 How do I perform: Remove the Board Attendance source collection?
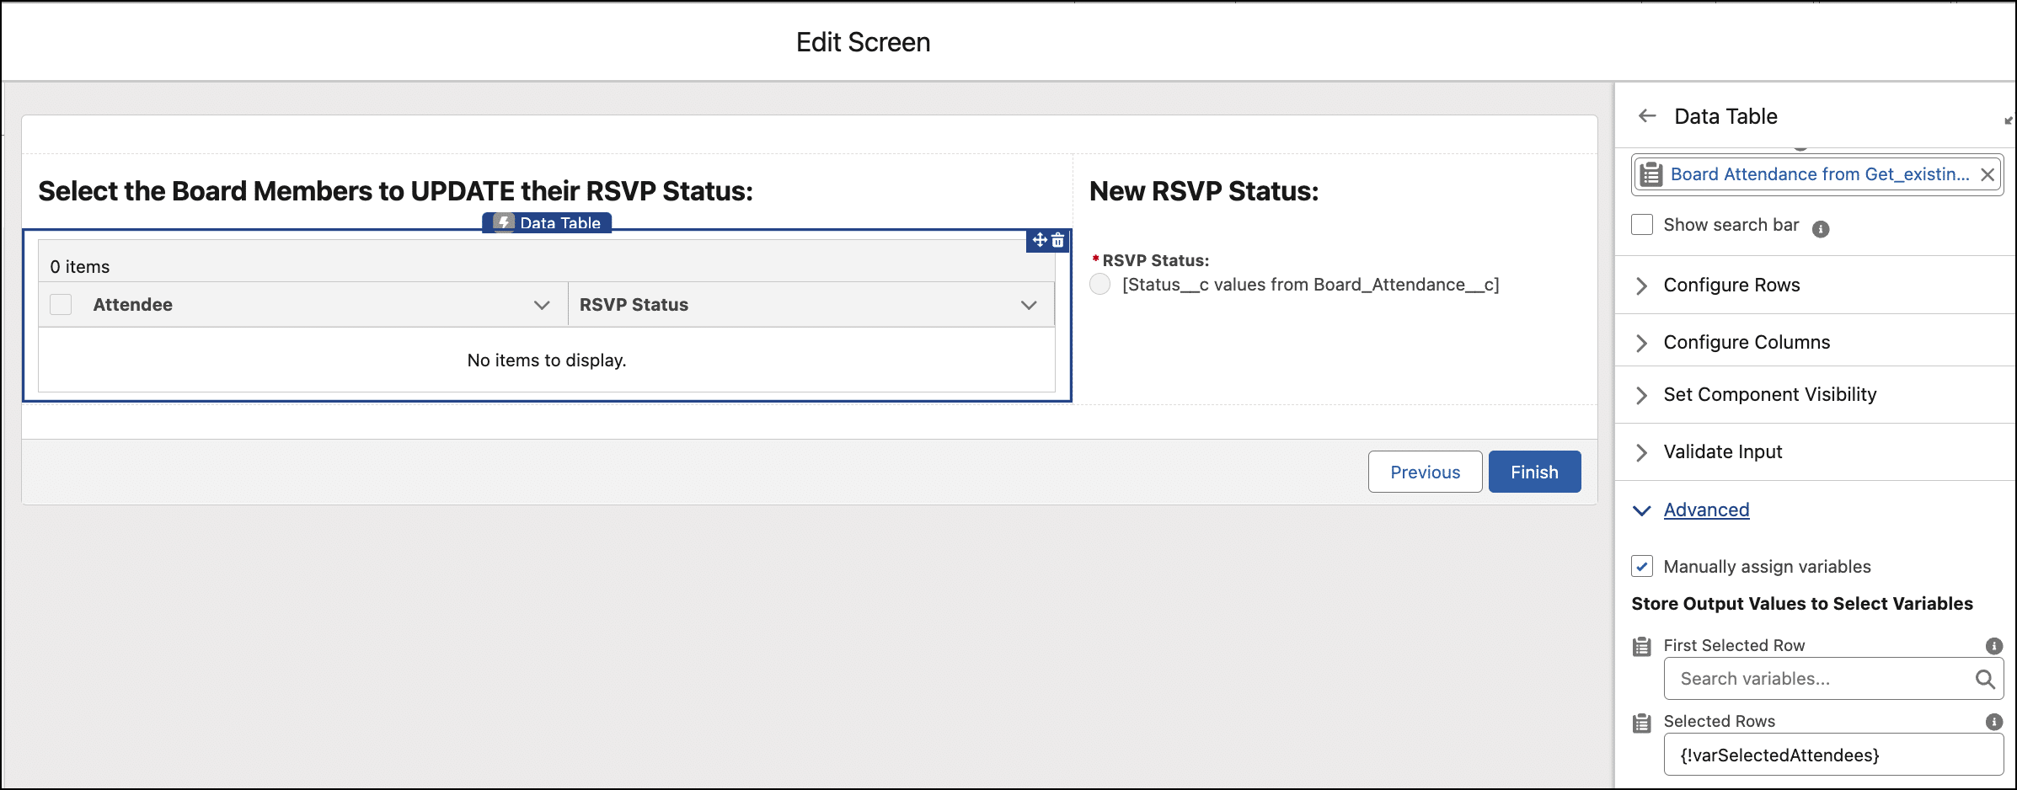coord(1987,174)
